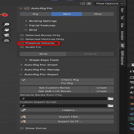This screenshot has height=134, width=134.
Task: Enable Selected Vertices Only checkbox
Action: [22, 39]
